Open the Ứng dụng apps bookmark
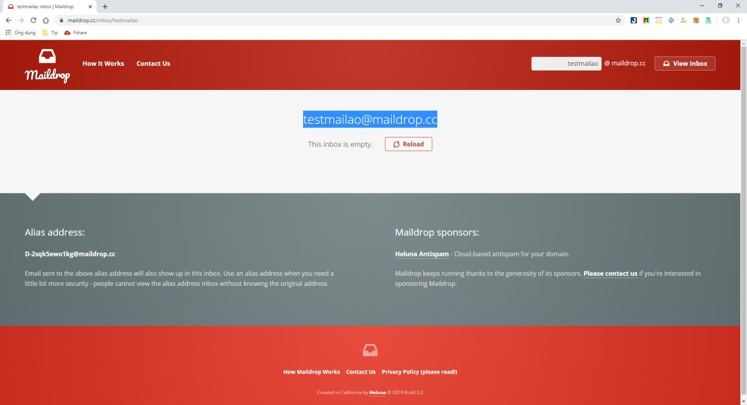 [20, 32]
